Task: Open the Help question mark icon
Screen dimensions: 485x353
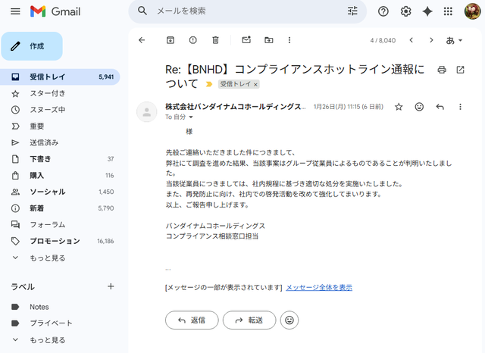Action: pyautogui.click(x=383, y=11)
